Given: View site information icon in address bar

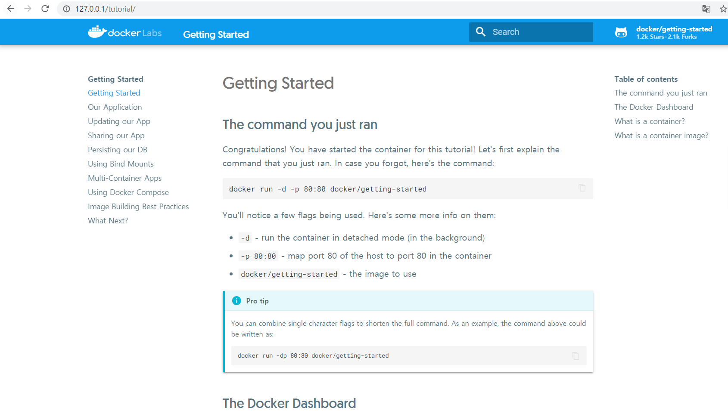Looking at the screenshot, I should 66,9.
